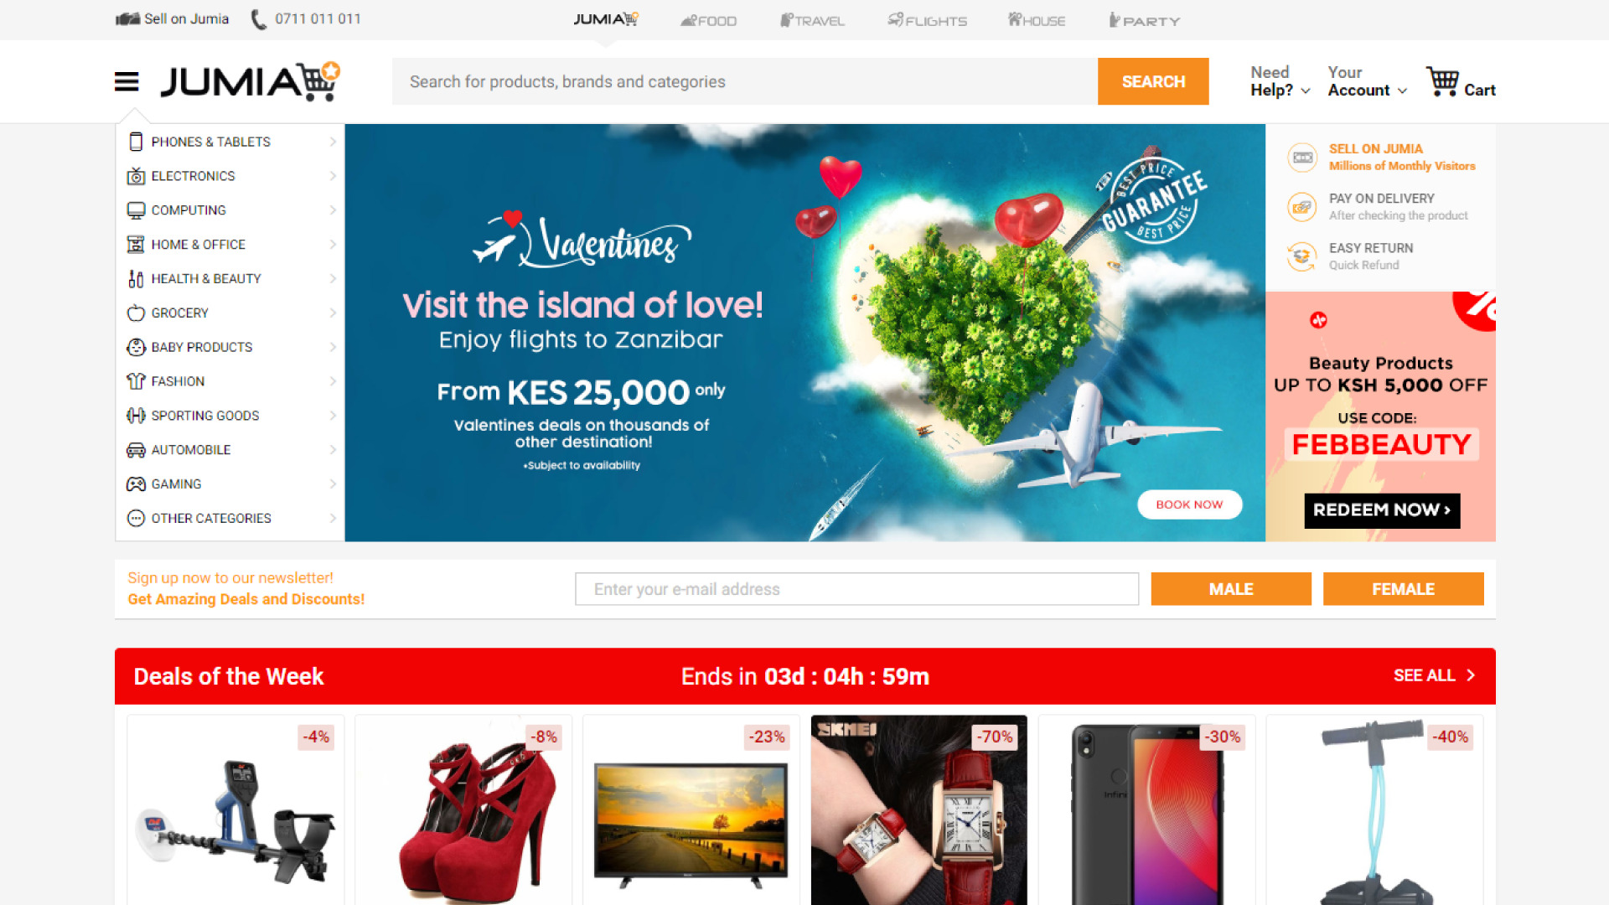Click the shopping cart icon
The height and width of the screenshot is (905, 1609).
[x=1443, y=81]
